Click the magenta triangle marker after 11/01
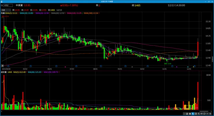 (x=177, y=67)
